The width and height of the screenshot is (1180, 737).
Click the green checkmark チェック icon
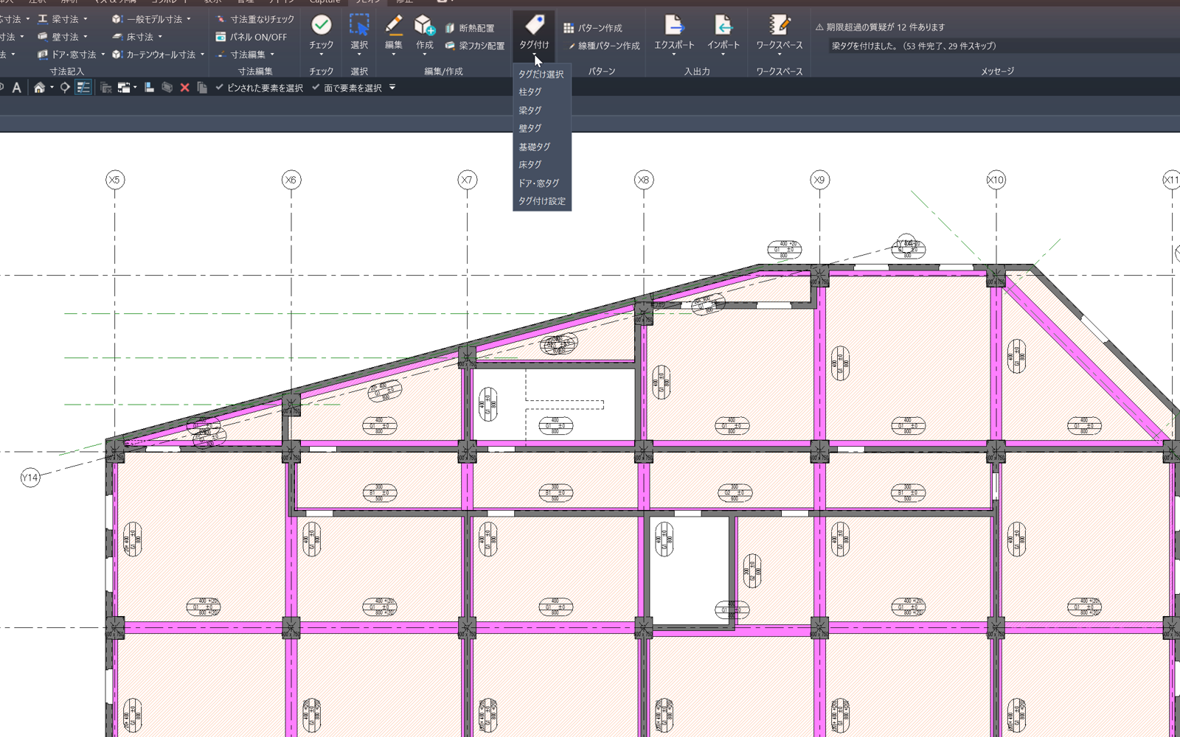(x=321, y=25)
